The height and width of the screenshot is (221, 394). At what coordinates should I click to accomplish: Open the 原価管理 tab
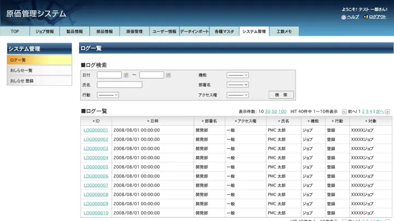point(135,31)
